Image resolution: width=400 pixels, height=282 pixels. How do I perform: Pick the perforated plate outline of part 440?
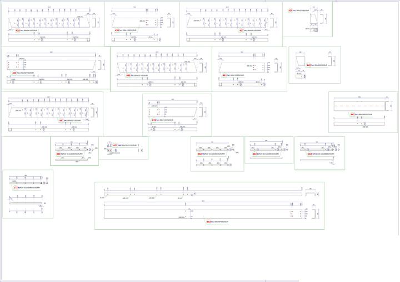pos(157,68)
